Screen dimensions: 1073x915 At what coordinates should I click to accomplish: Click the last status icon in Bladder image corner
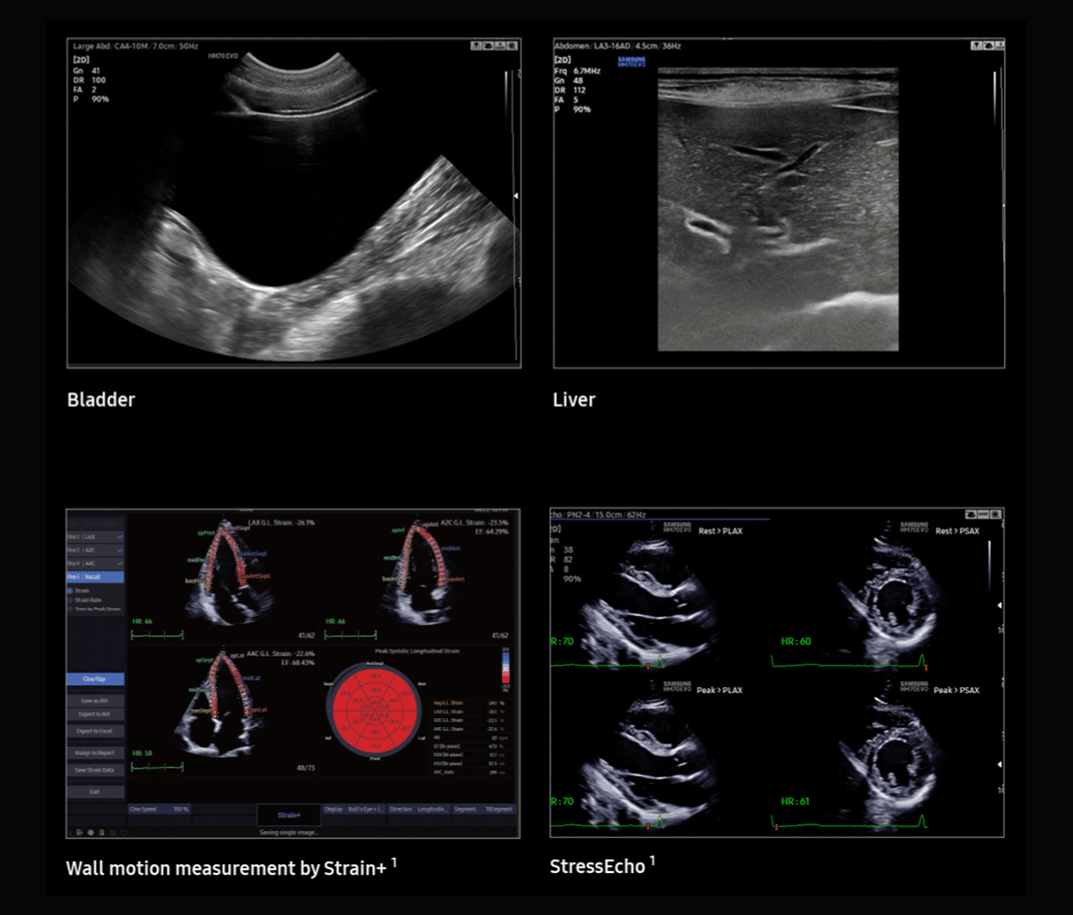[x=514, y=46]
